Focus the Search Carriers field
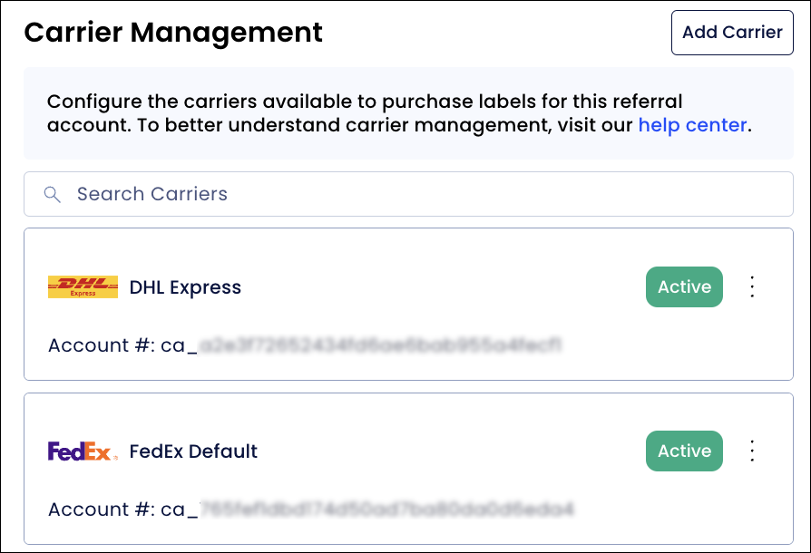 [x=408, y=194]
